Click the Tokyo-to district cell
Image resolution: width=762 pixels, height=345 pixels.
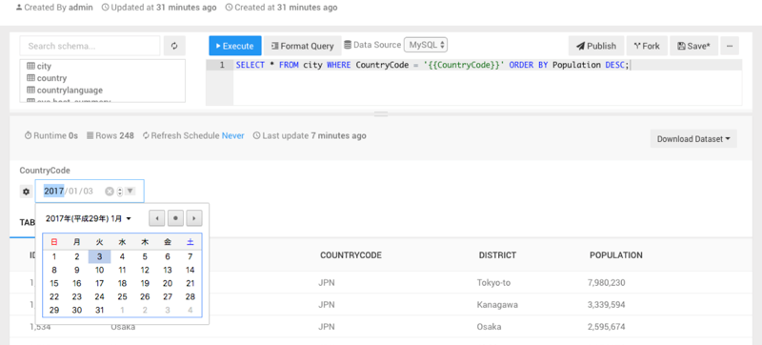click(493, 283)
